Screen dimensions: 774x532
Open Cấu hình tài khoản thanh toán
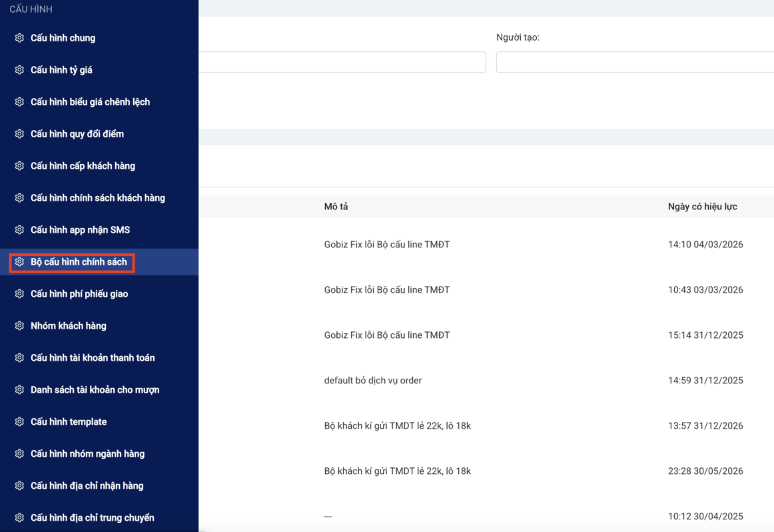point(93,358)
